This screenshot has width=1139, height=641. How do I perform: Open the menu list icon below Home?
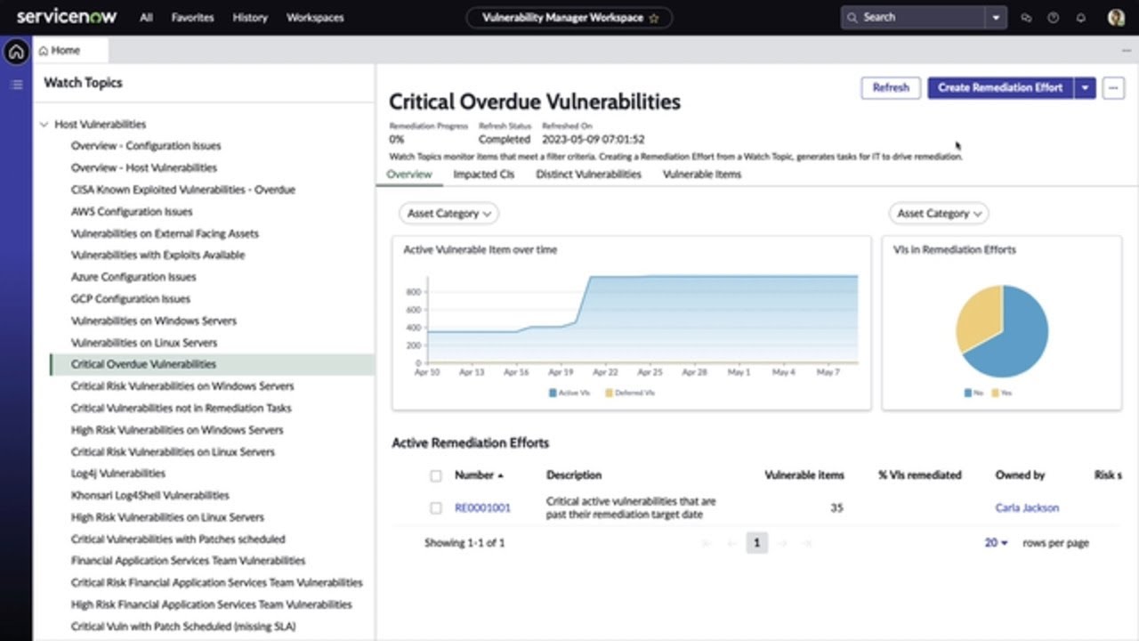tap(15, 84)
